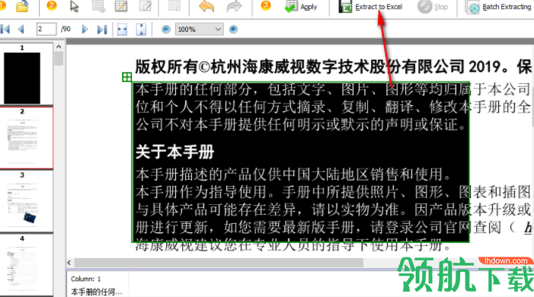This screenshot has width=534, height=297.
Task: Click the erase table lines icon
Action: tap(145, 6)
